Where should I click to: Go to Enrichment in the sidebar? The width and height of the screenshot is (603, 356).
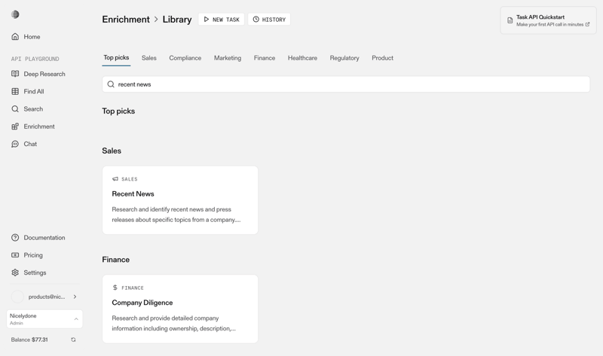point(39,126)
